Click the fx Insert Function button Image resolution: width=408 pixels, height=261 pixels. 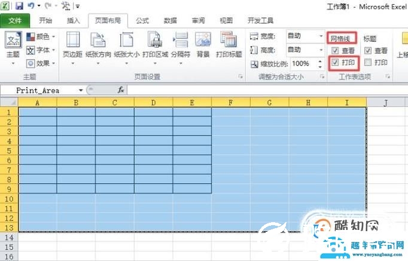[x=121, y=90]
